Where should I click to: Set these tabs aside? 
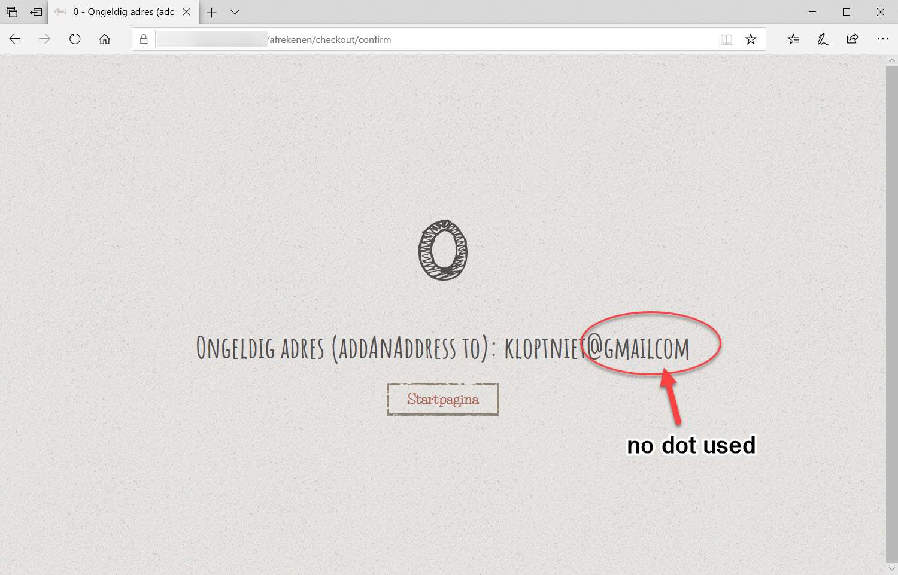37,12
